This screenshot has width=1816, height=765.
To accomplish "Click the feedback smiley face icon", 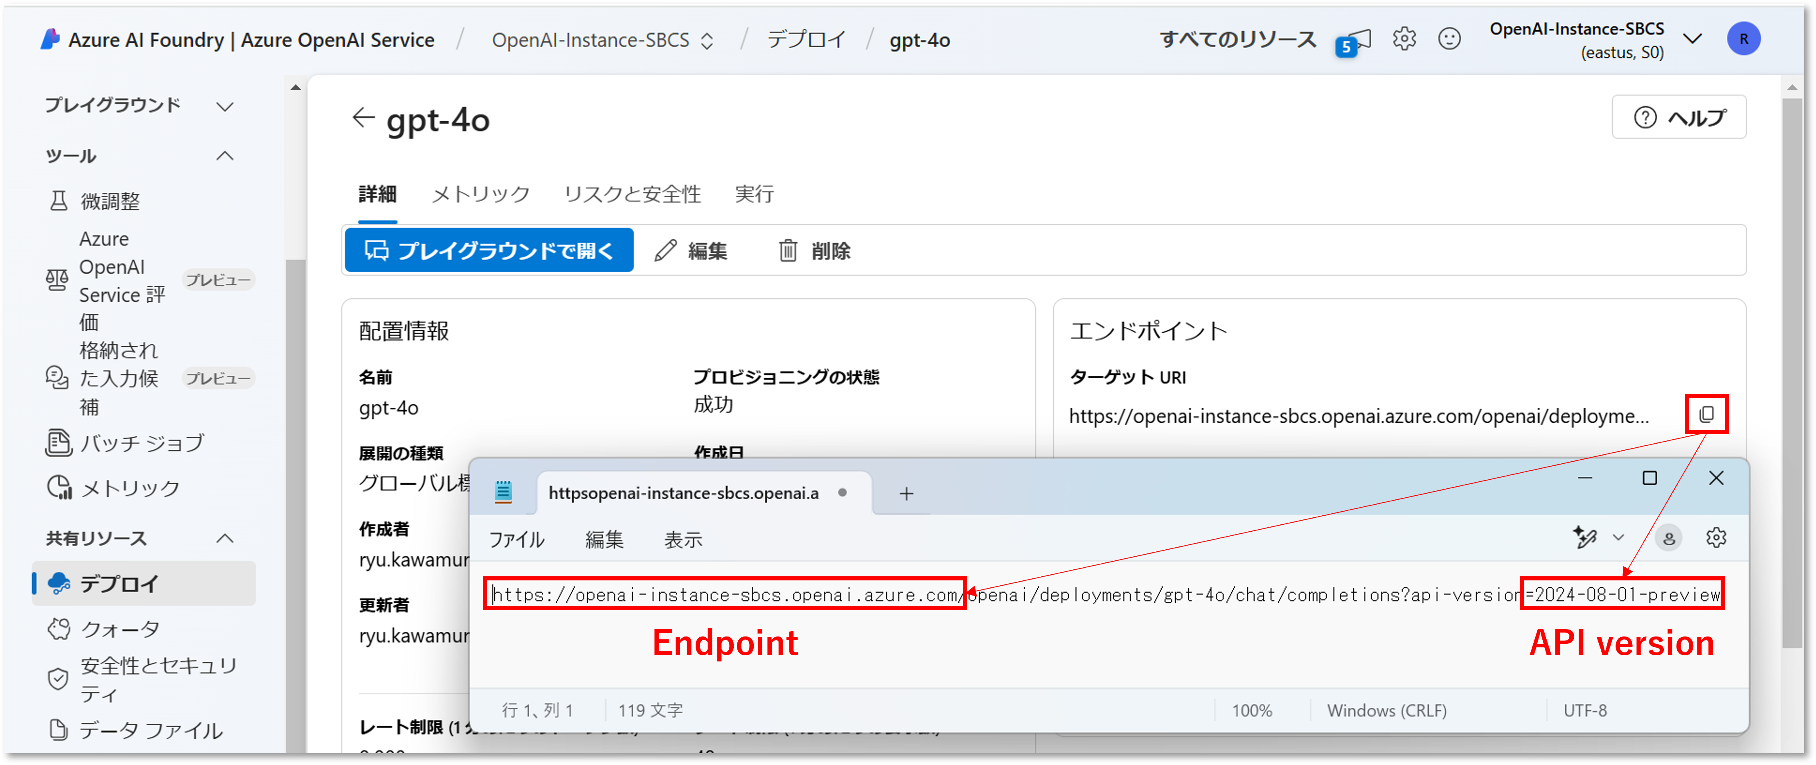I will pos(1449,39).
